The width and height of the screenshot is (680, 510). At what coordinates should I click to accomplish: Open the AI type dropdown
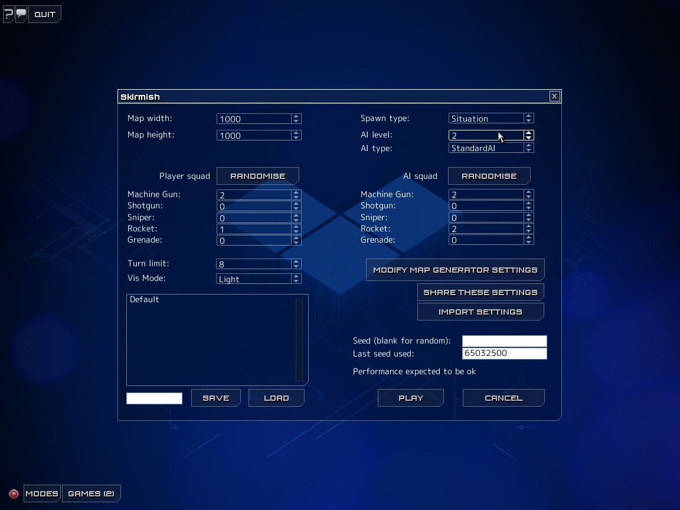[529, 148]
